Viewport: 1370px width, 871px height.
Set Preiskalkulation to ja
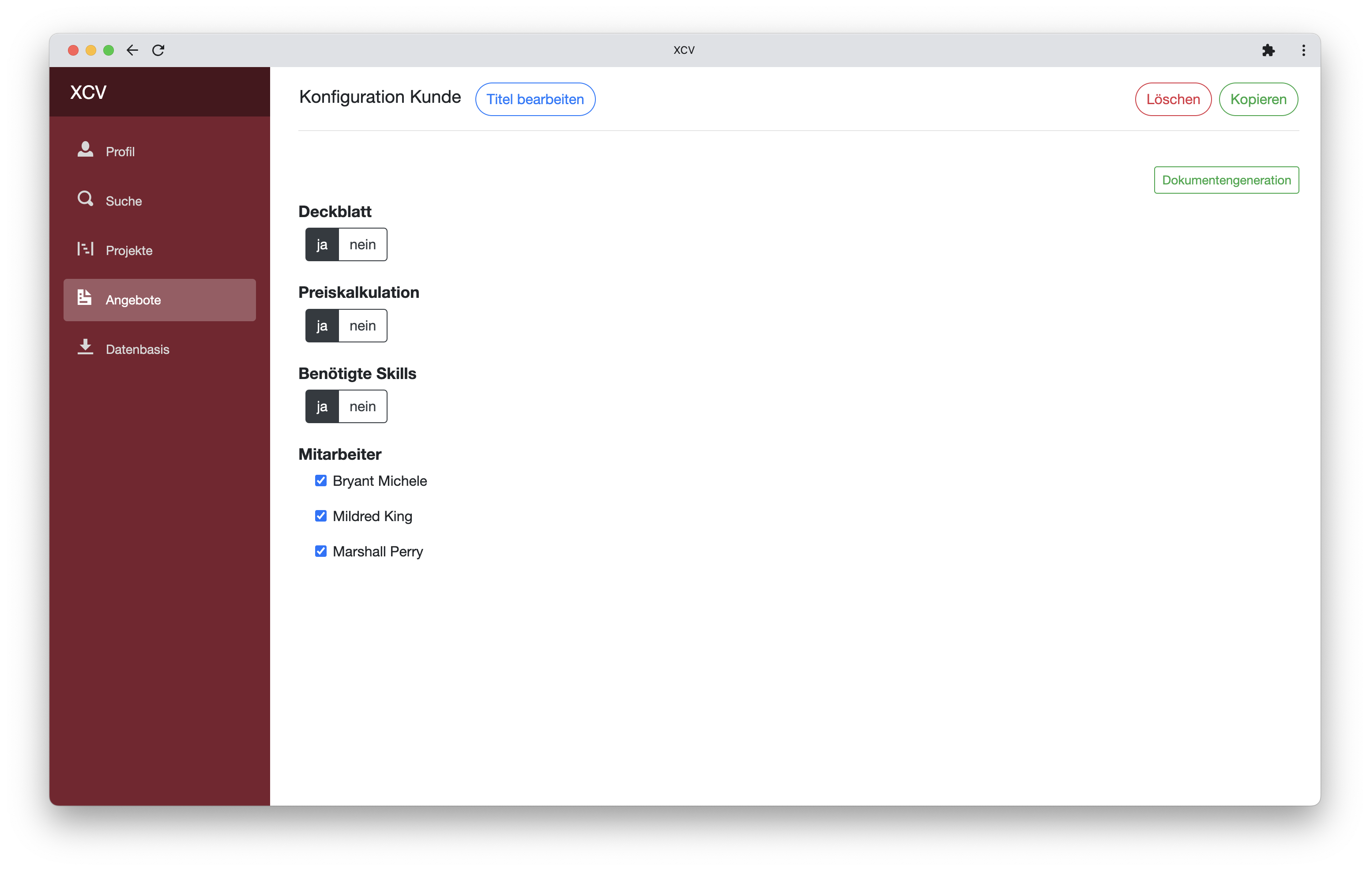[322, 326]
